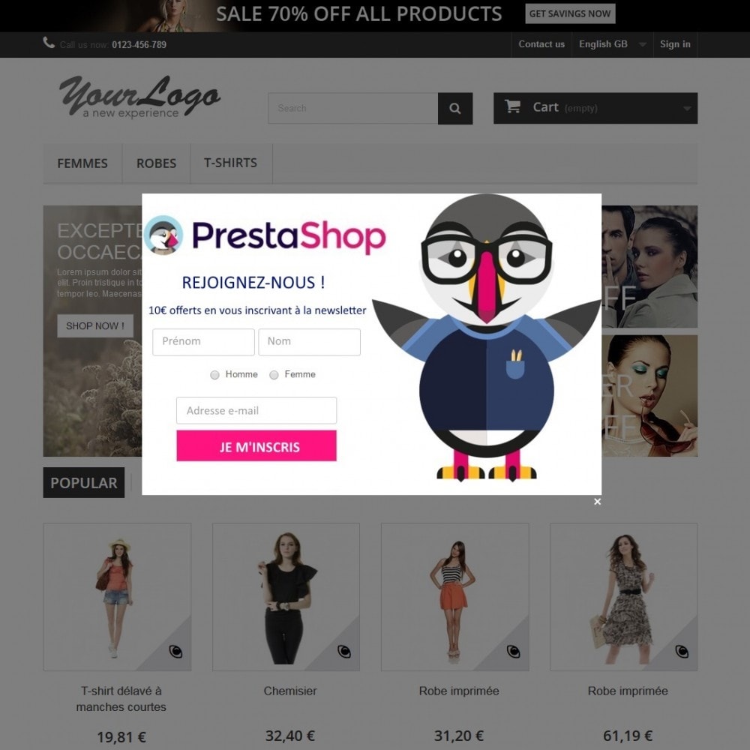Switch to the POPULAR tab
The image size is (750, 750).
coord(84,482)
